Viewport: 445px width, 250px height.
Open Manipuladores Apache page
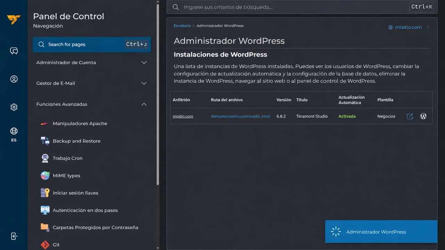(80, 124)
